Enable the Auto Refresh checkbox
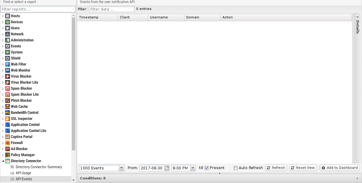362x183 pixels. (x=235, y=168)
